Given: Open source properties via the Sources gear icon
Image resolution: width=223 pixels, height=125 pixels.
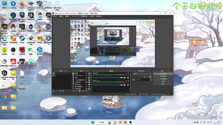Looking at the screenshot, I should (x=80, y=91).
